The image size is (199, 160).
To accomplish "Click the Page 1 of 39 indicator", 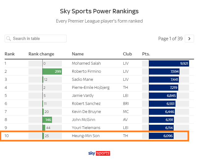I will coord(170,39).
